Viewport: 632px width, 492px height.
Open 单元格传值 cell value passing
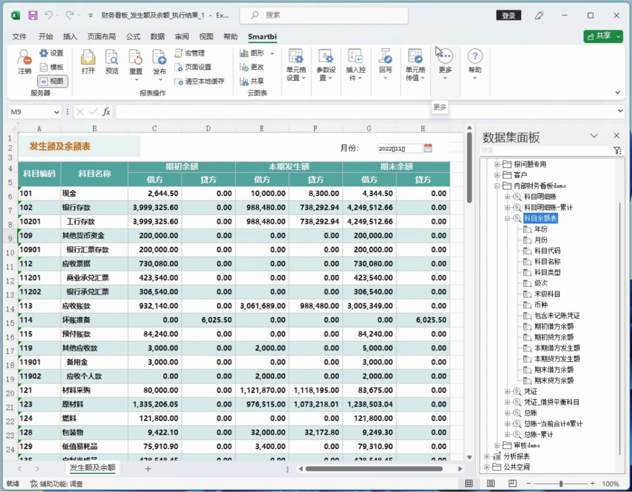point(415,65)
